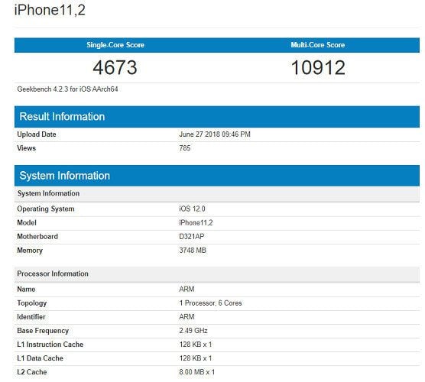Click the multi-core value 10912
The image size is (425, 382).
(x=318, y=67)
